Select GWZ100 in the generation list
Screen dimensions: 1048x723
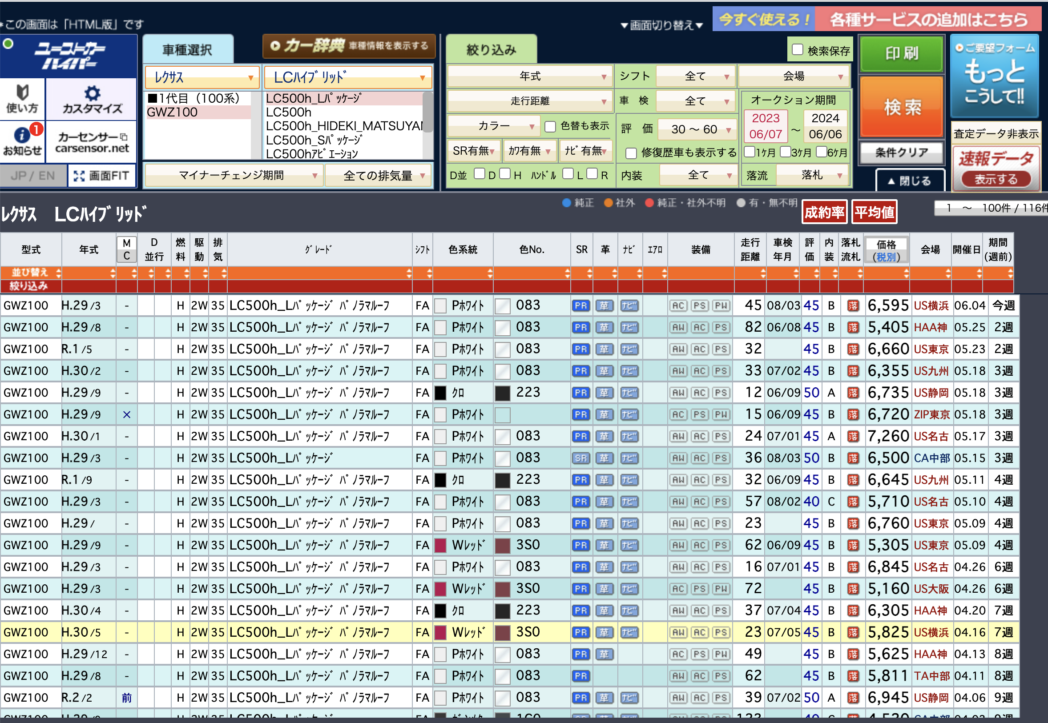[x=198, y=112]
